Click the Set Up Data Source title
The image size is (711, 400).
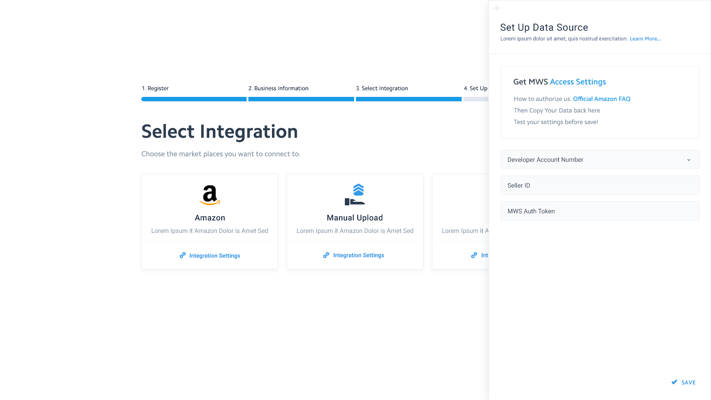click(544, 28)
